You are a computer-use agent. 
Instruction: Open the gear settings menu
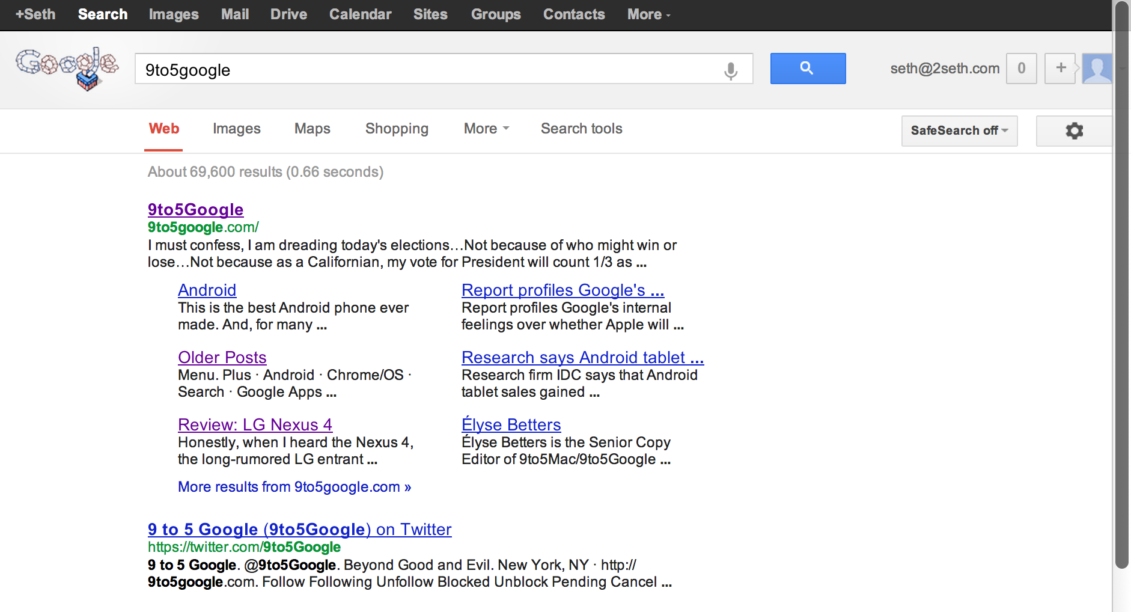pos(1074,130)
